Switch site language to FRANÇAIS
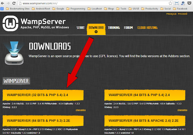This screenshot has width=193, height=135. (171, 14)
